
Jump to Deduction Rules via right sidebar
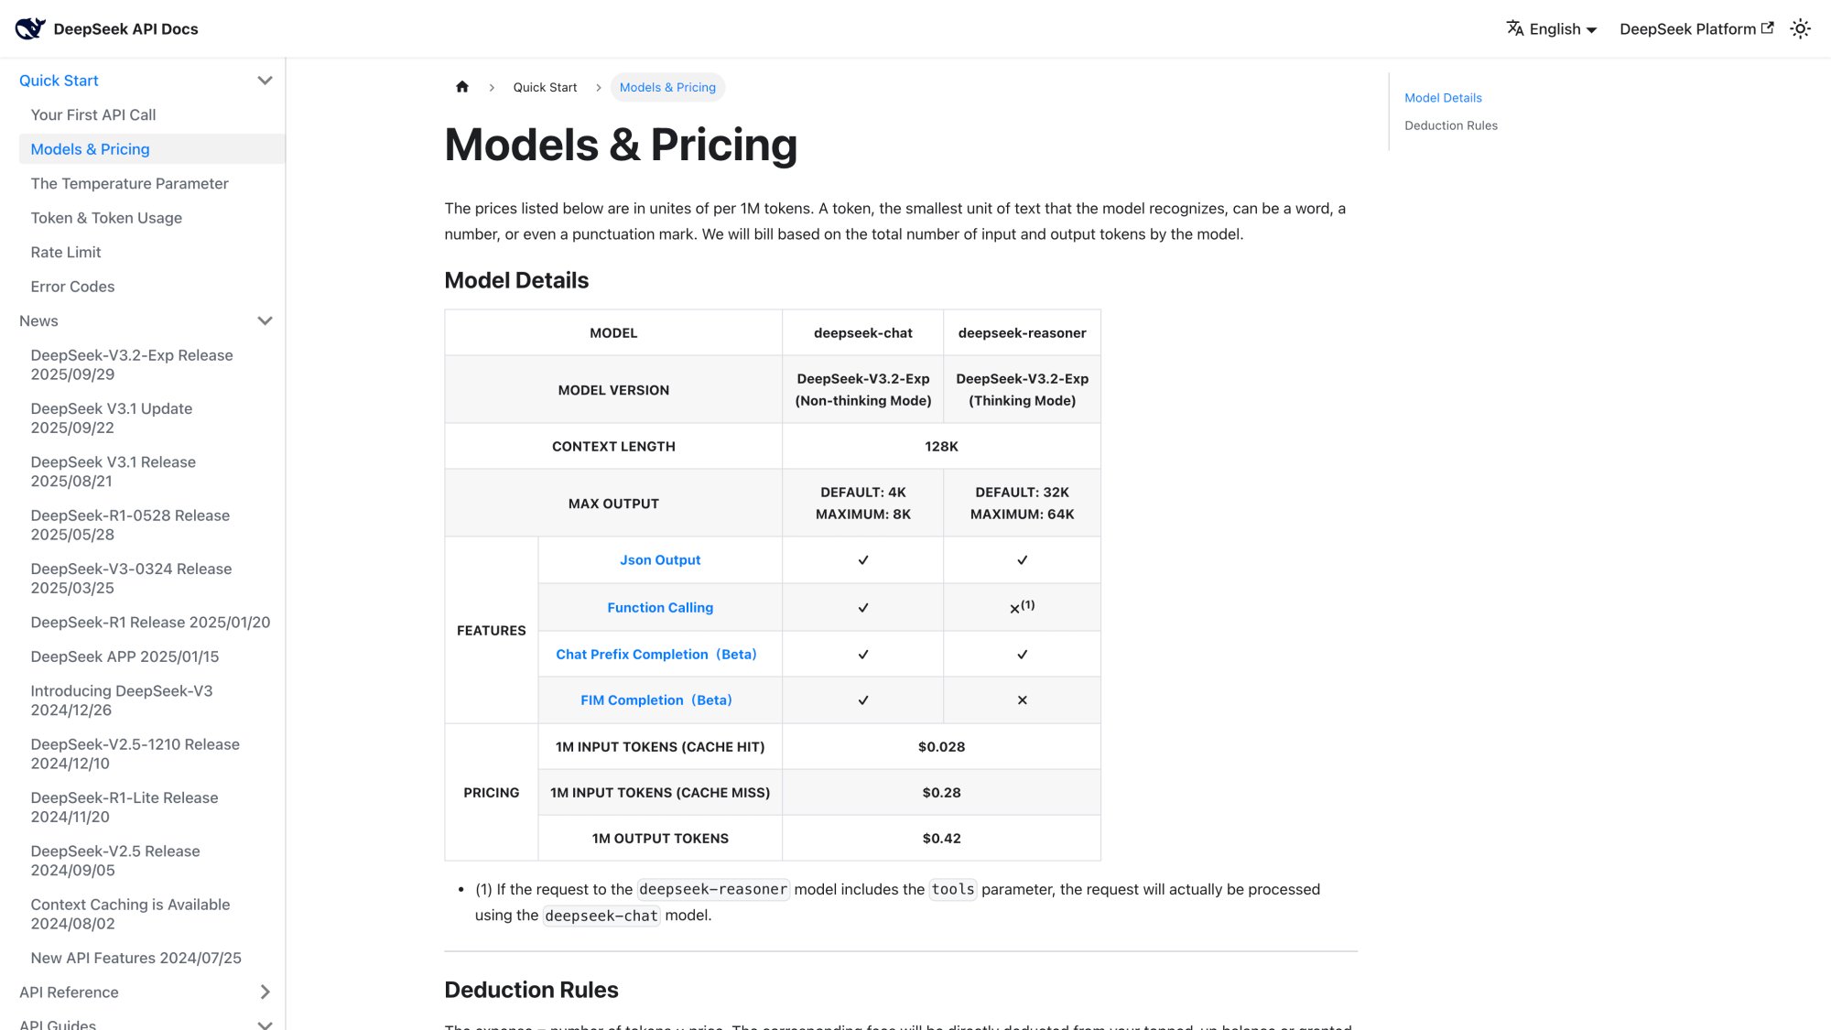tap(1451, 125)
